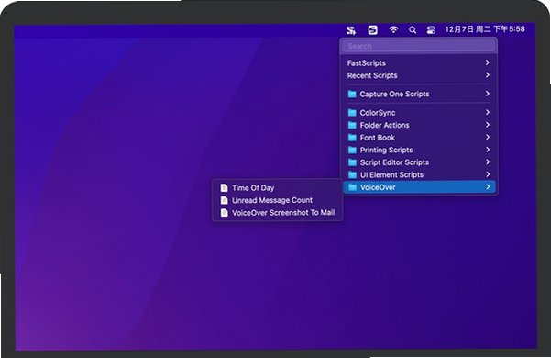
Task: Run VoiceOver Screenshot To Mail script
Action: pos(277,212)
